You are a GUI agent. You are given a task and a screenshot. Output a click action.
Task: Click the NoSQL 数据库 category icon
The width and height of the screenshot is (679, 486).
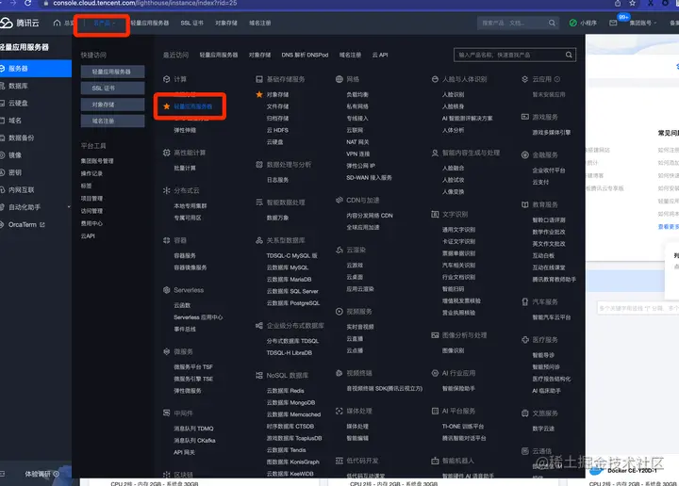coord(259,375)
